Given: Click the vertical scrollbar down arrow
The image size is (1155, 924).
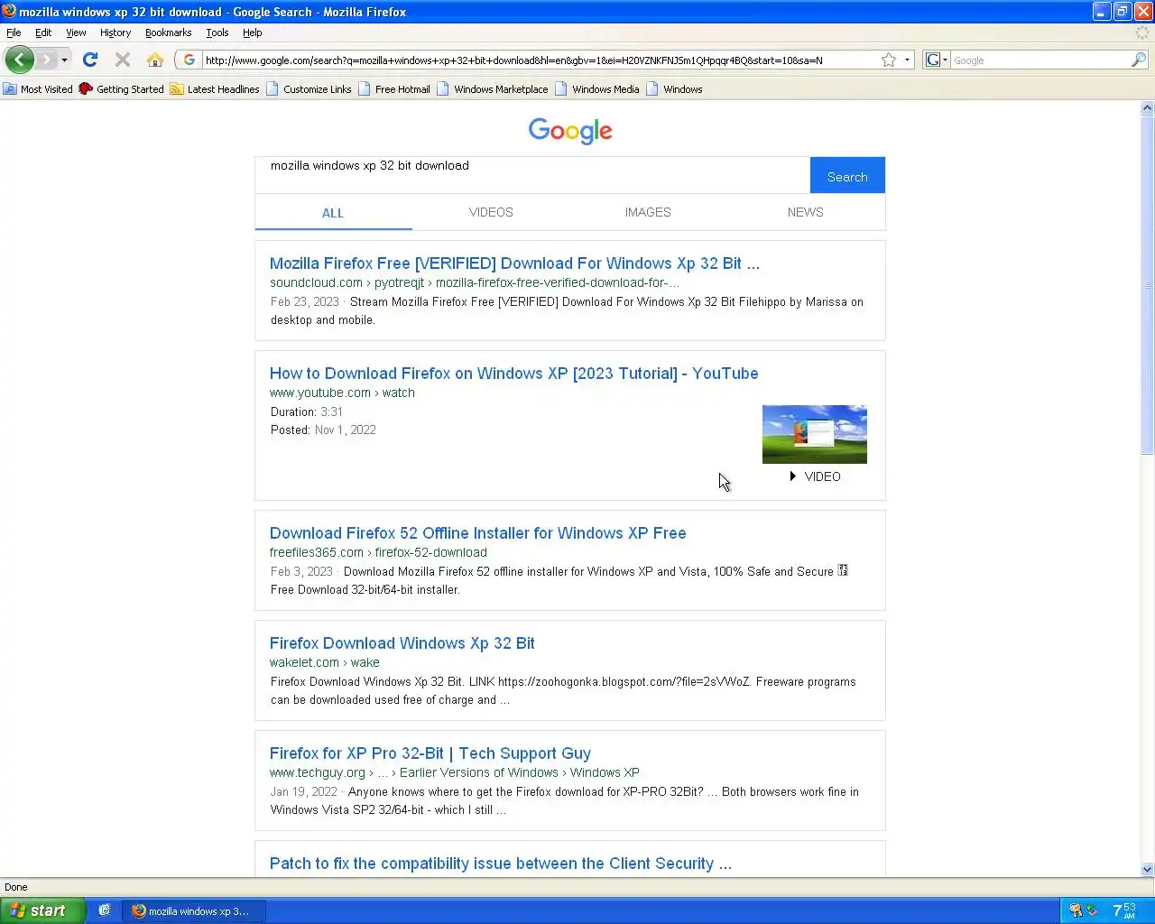Looking at the screenshot, I should 1147,870.
